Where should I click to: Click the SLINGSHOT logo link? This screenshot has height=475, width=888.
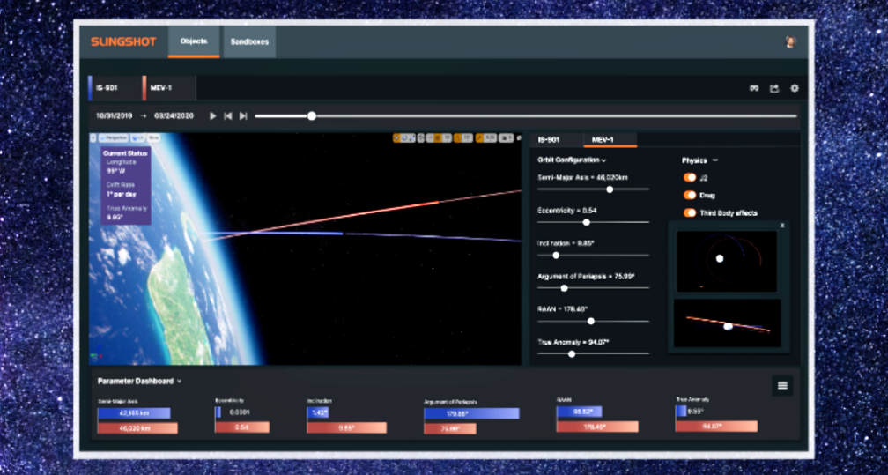(122, 41)
